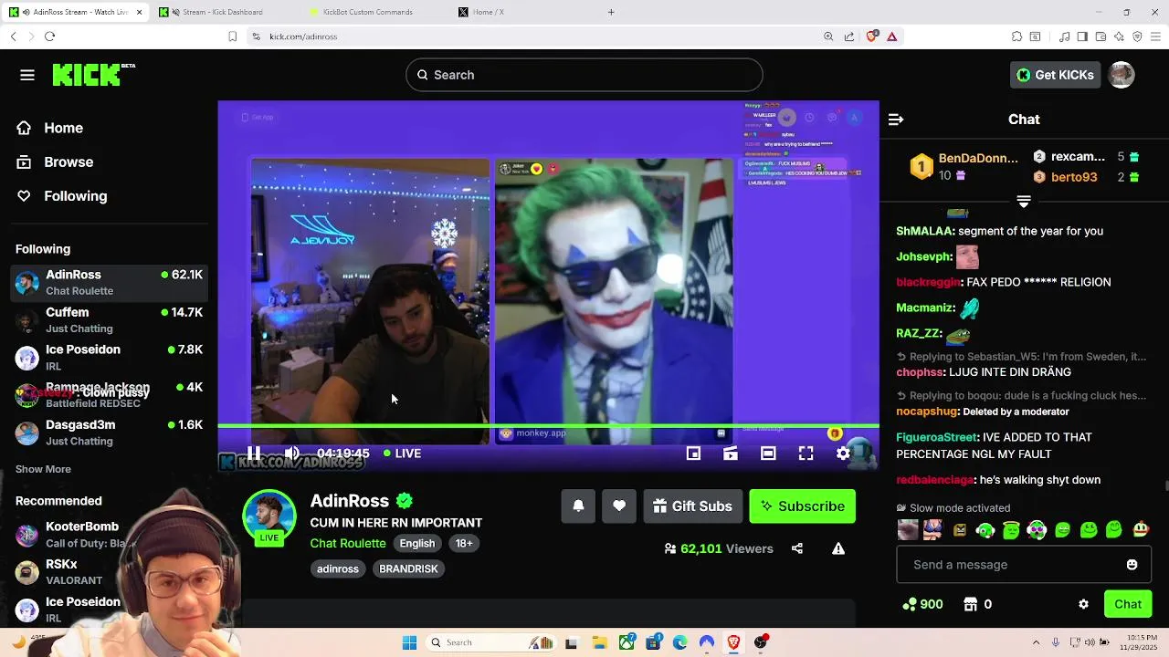Open a new browser tab
The width and height of the screenshot is (1169, 657).
click(x=611, y=12)
